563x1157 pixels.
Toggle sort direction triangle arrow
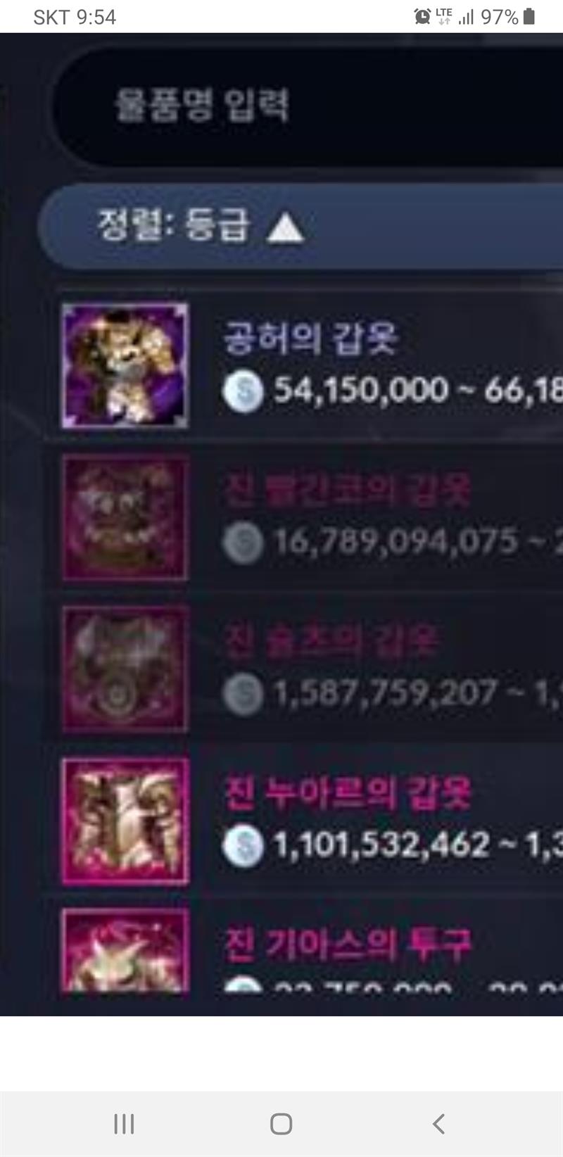tap(285, 229)
